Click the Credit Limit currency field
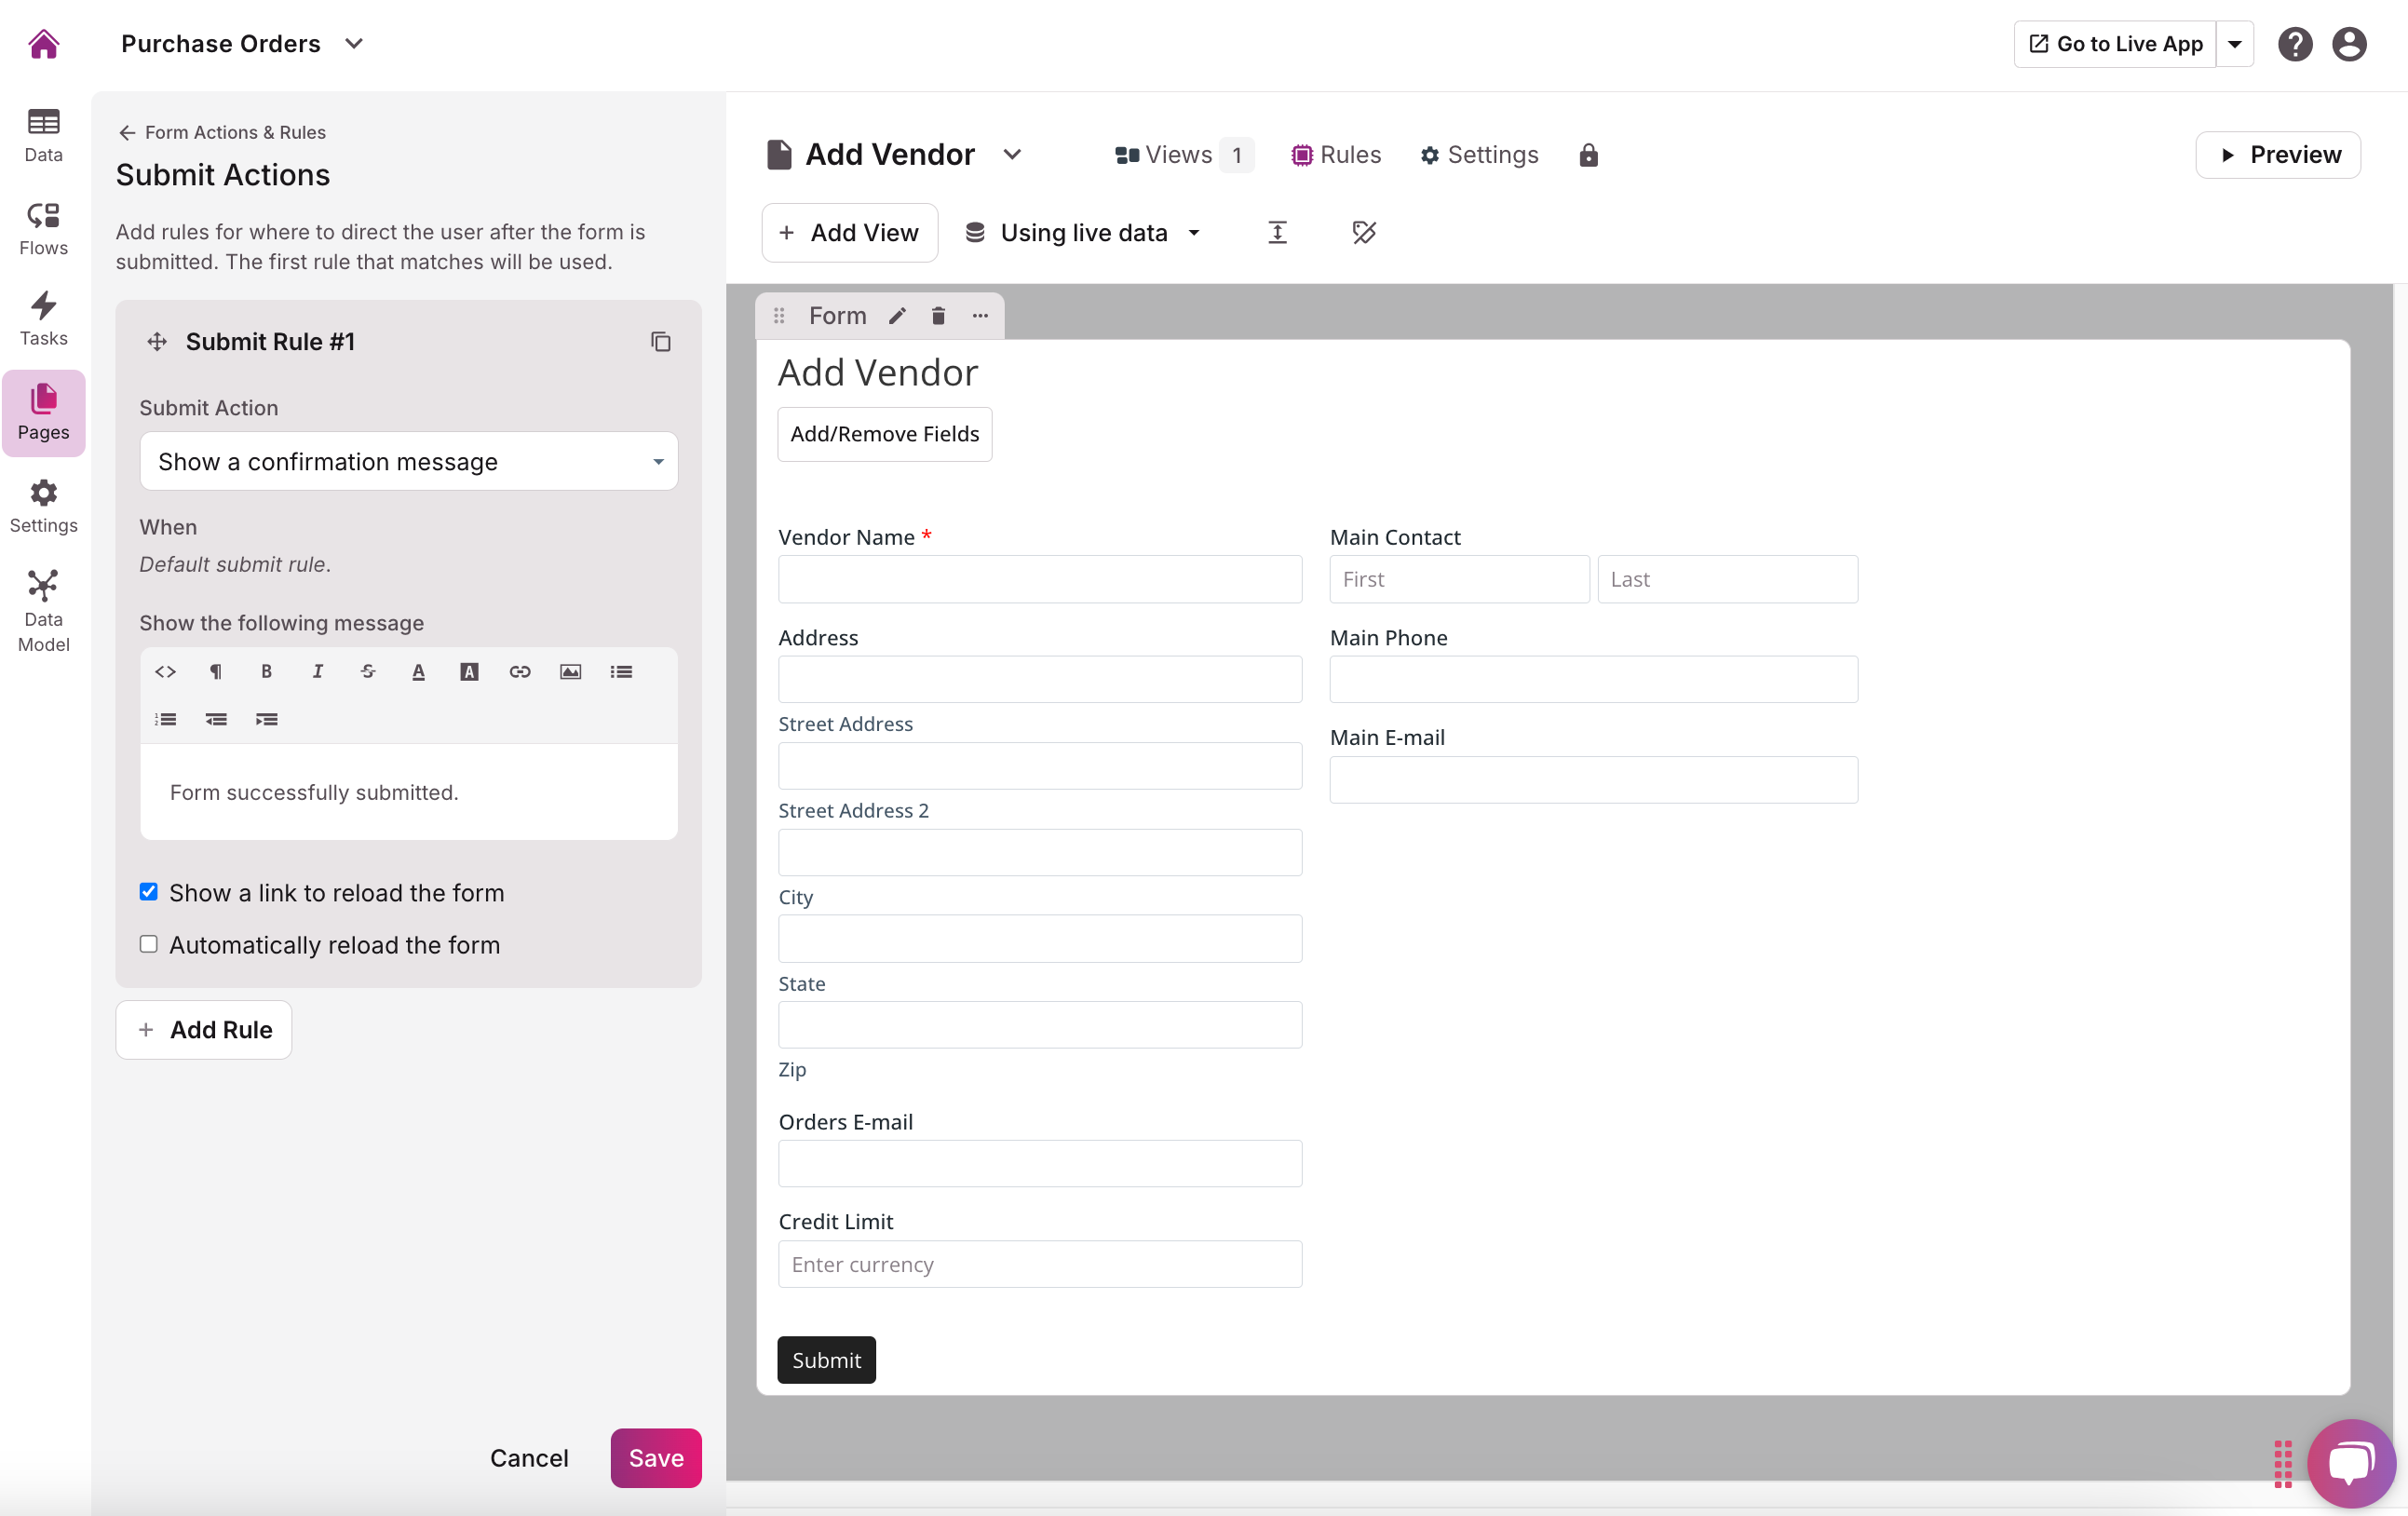This screenshot has width=2408, height=1516. click(1040, 1264)
